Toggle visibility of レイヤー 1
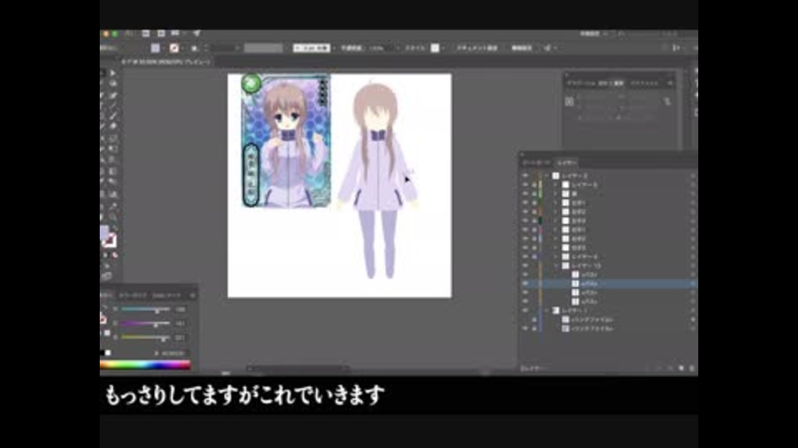 point(525,310)
